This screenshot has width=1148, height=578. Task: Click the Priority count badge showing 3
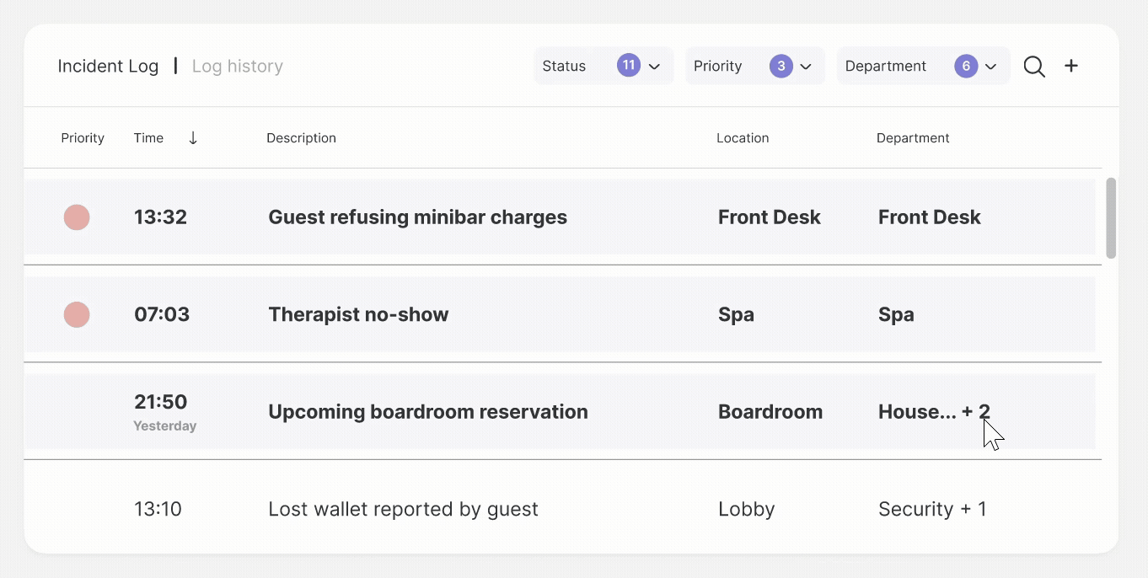pyautogui.click(x=781, y=66)
